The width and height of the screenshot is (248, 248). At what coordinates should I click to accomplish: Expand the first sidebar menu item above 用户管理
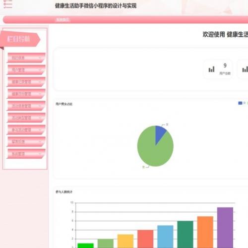[x=26, y=58]
